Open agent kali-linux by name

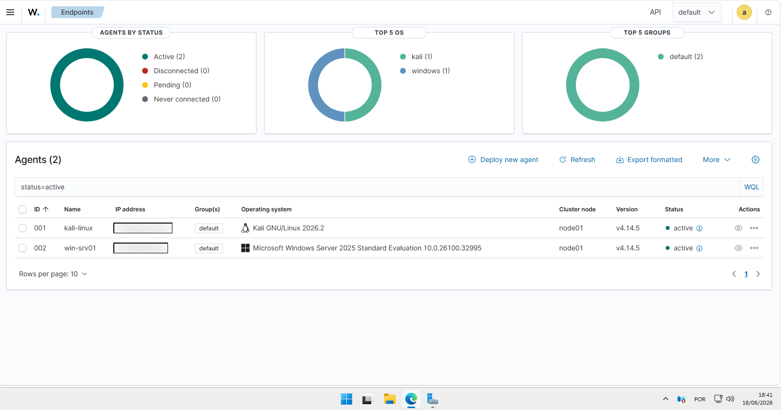point(79,228)
